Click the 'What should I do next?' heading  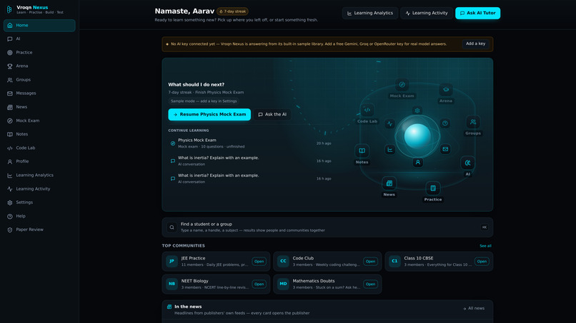click(x=196, y=85)
